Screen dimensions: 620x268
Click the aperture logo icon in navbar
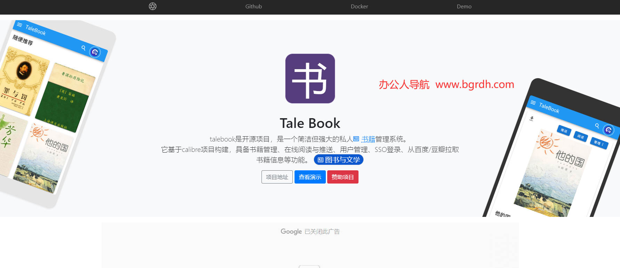[153, 6]
